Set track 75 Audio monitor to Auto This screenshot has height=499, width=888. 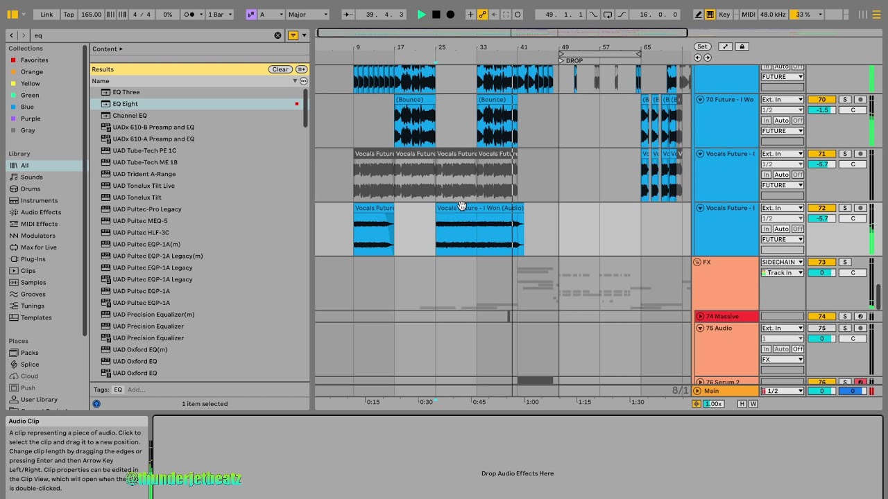click(782, 349)
